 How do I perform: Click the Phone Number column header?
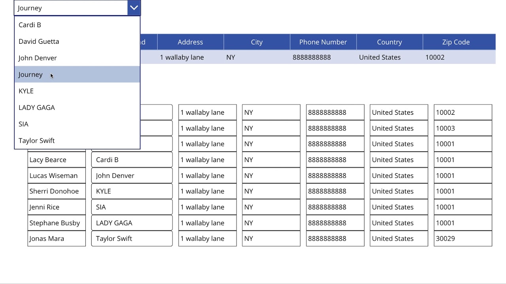tap(323, 42)
